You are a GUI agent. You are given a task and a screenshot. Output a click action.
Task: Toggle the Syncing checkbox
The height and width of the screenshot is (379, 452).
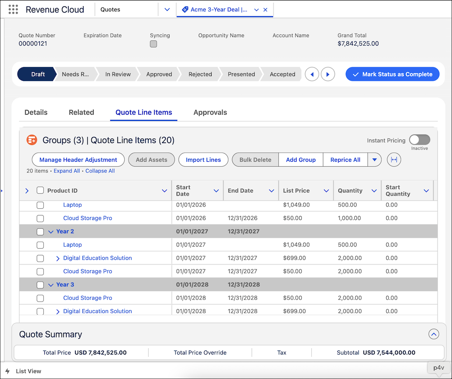click(x=153, y=44)
